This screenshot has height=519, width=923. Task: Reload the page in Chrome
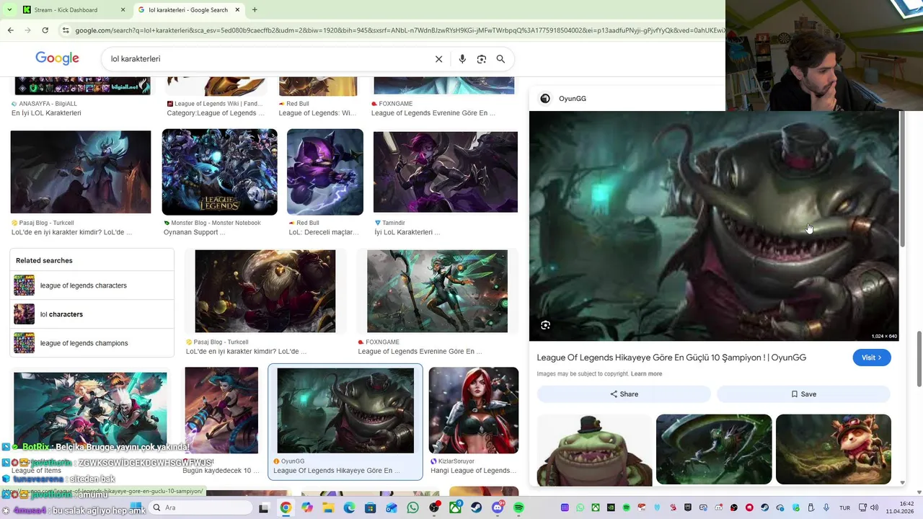[45, 30]
